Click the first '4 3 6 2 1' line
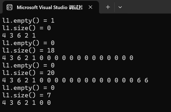Viewport: 171px width, 112px height. tap(19, 35)
